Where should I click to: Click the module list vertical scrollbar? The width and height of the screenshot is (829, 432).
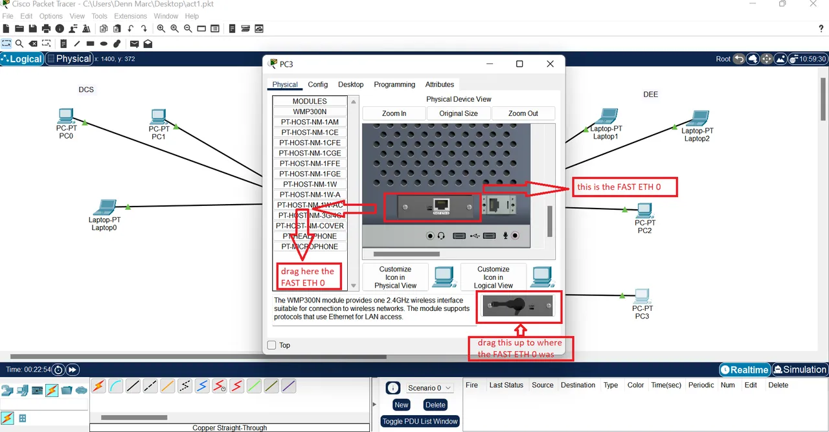click(x=354, y=193)
